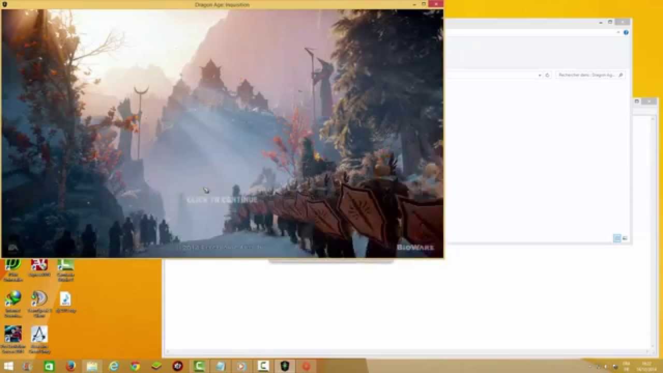Viewport: 663px width, 373px height.
Task: Open the Windows Start button
Action: coord(8,366)
